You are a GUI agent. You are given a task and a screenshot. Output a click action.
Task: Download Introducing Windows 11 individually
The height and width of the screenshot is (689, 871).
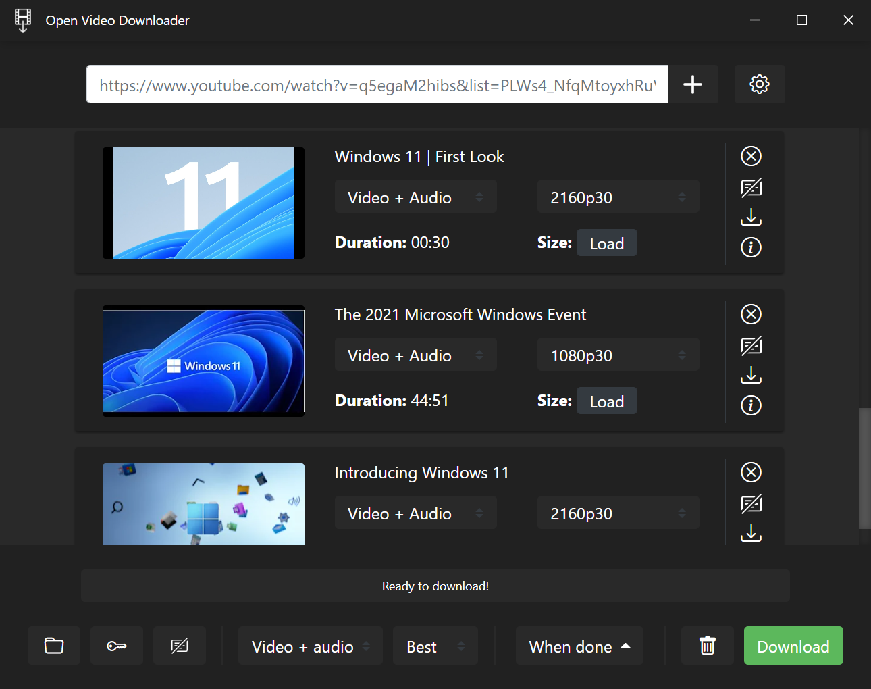751,533
